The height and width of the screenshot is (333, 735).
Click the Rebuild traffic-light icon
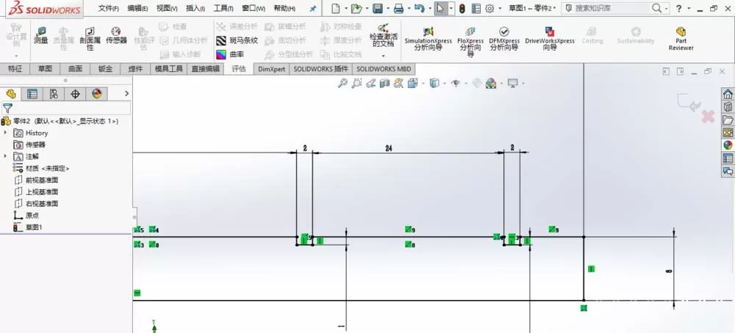(x=462, y=8)
